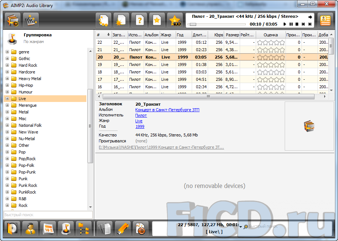The image size is (338, 241).
Task: Click the quick search field in status bar
Action: tap(263, 227)
